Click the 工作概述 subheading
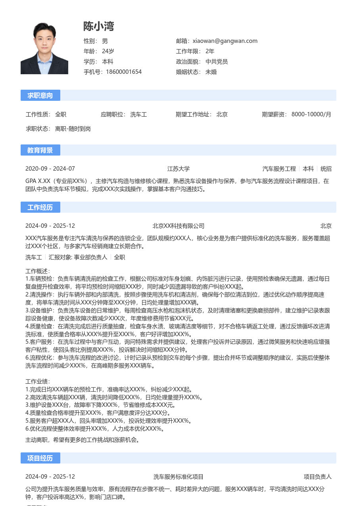This screenshot has height=506, width=357. pyautogui.click(x=37, y=271)
